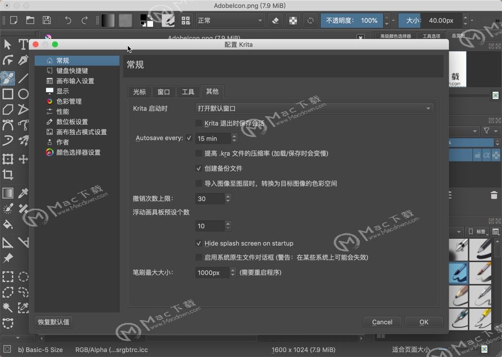Select the Line tool
502x357 pixels.
23,78
